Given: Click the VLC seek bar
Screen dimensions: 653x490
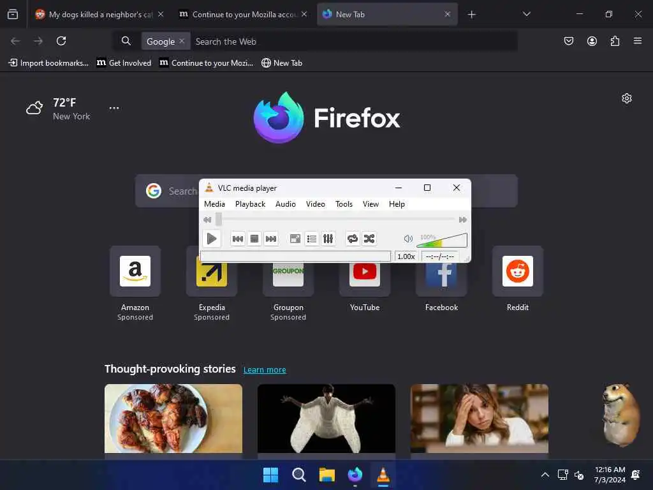Looking at the screenshot, I should tap(335, 219).
